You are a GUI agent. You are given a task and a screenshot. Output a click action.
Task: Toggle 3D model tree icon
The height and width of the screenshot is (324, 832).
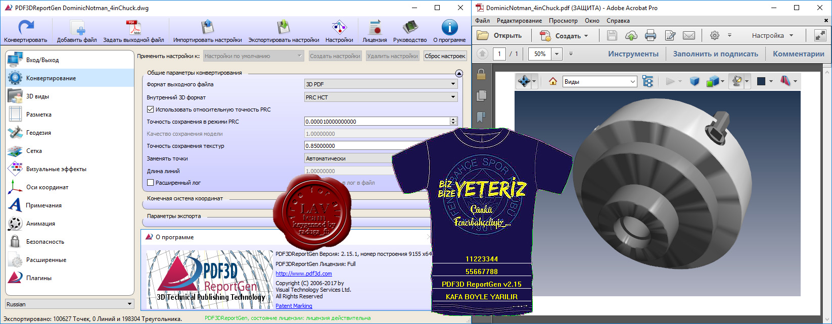(x=648, y=81)
